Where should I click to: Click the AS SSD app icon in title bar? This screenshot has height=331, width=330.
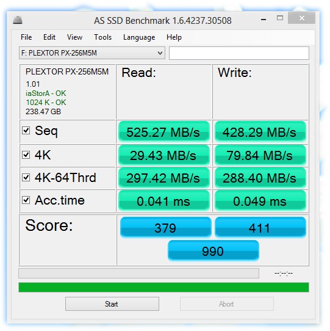click(x=18, y=20)
